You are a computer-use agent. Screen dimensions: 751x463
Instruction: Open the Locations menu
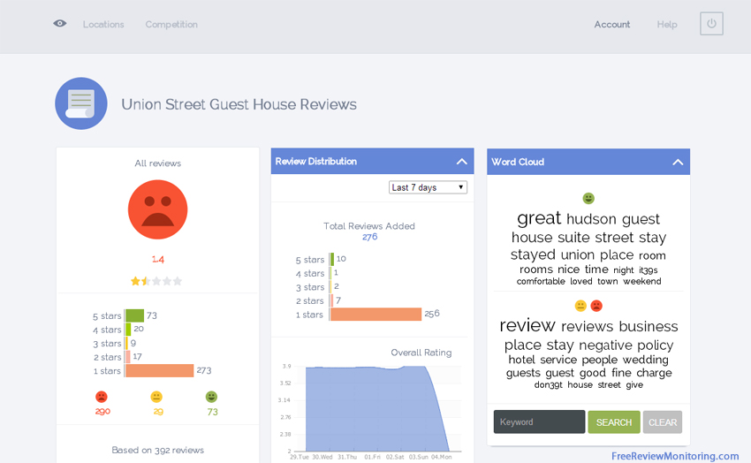point(103,25)
